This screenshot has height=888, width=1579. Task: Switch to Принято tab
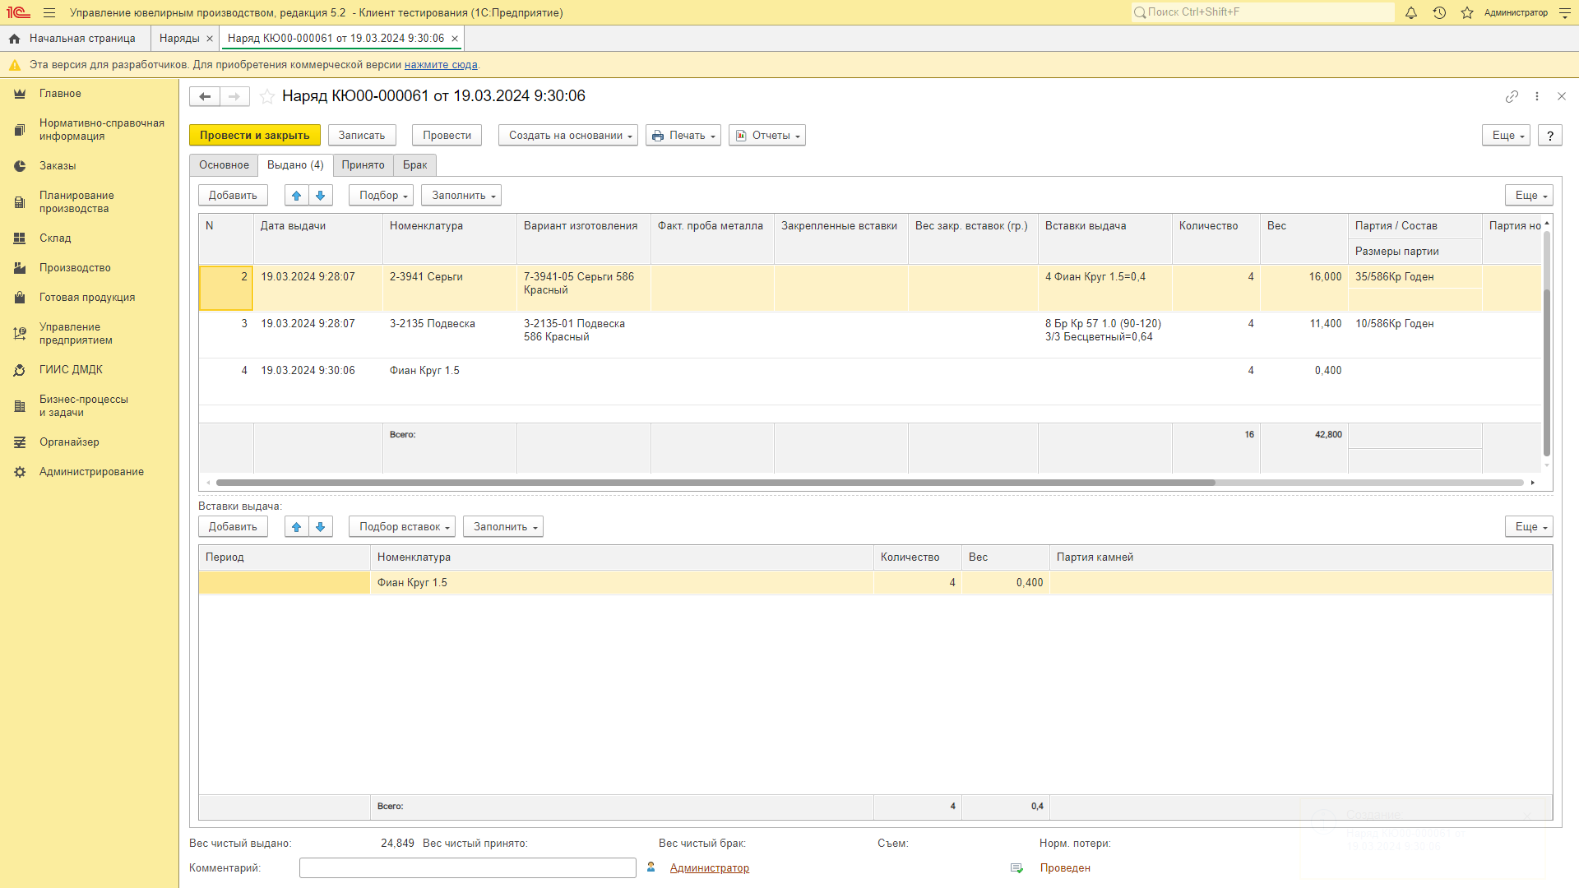point(363,165)
